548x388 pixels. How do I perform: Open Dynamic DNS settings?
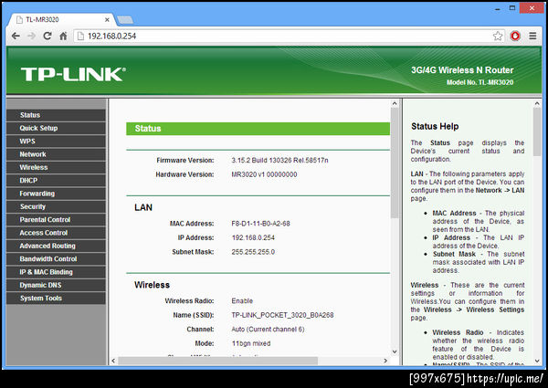click(56, 285)
